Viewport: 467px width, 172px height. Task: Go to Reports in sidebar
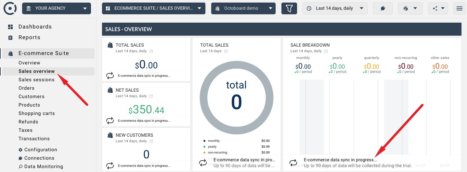(29, 37)
